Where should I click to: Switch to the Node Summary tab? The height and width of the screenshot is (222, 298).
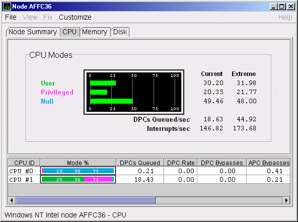click(x=33, y=32)
